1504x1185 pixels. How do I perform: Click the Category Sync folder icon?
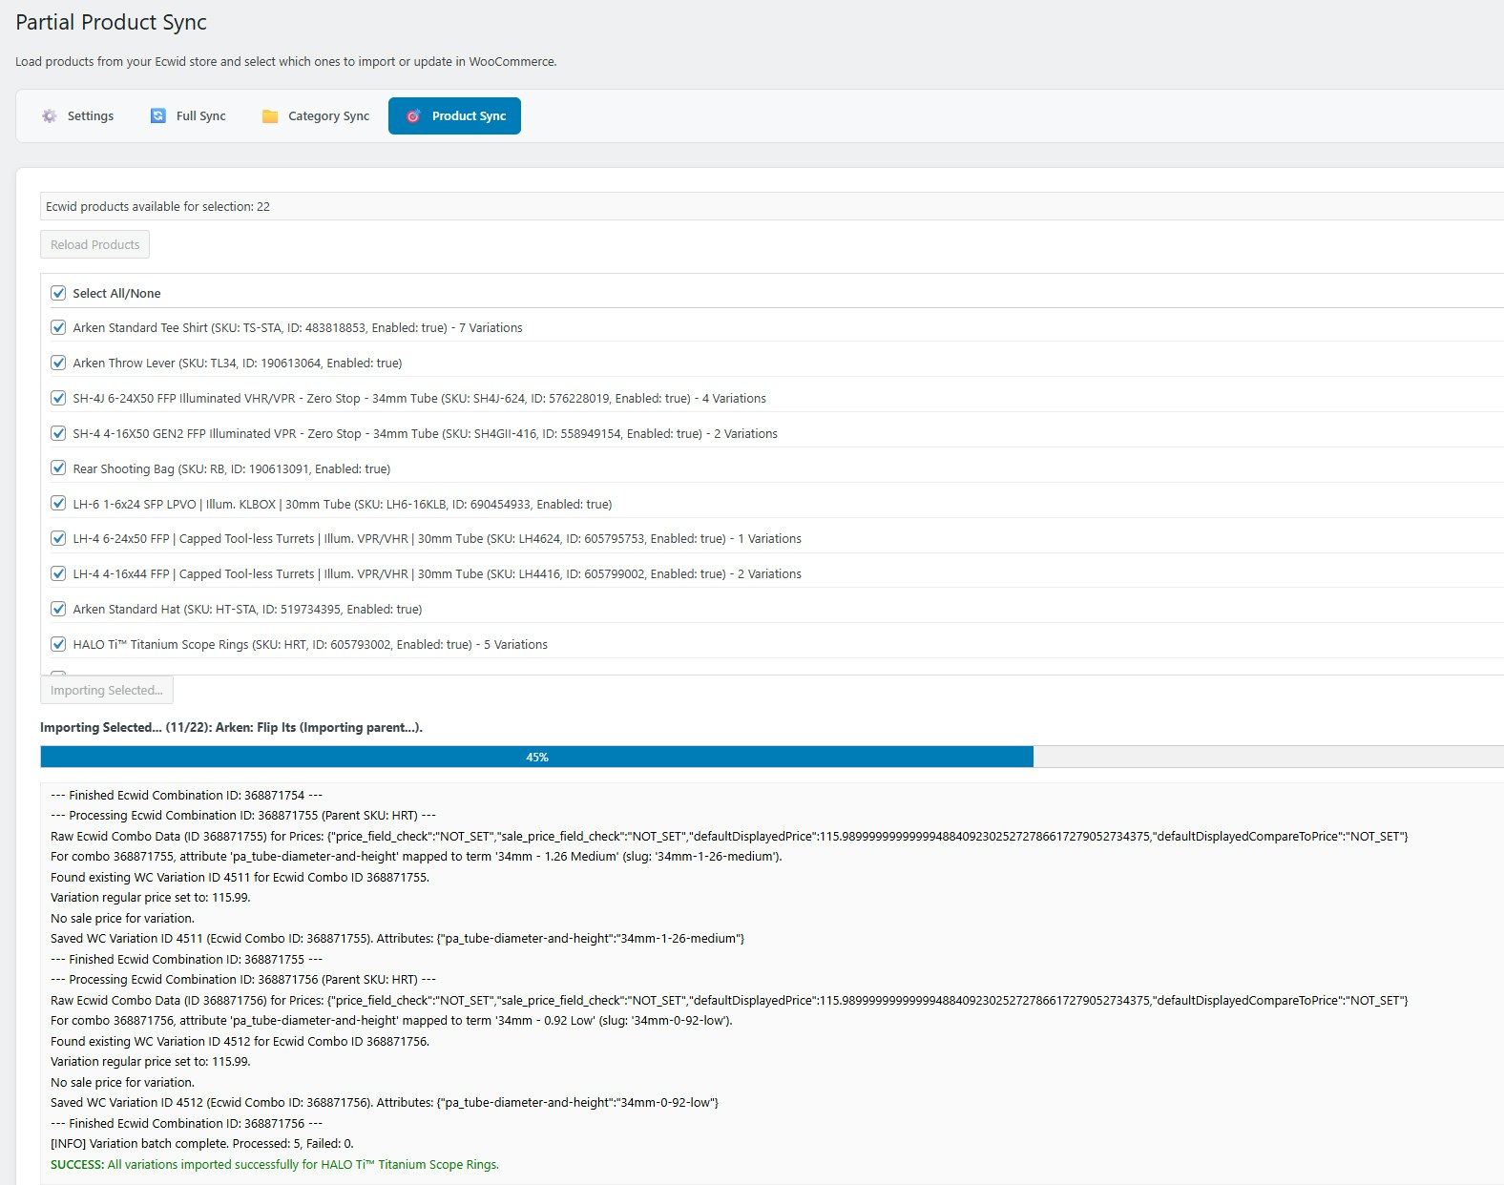(x=270, y=115)
